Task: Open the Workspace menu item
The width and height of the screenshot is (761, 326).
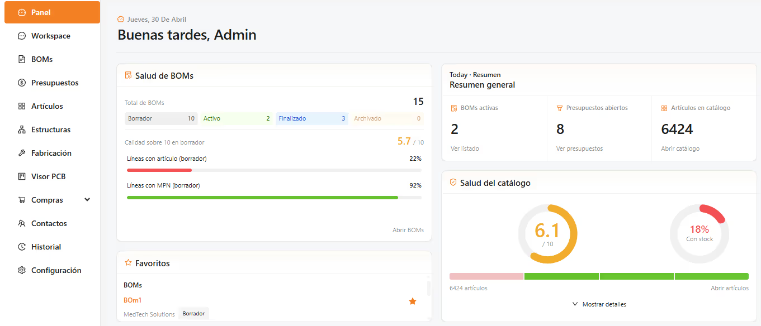Action: 52,36
